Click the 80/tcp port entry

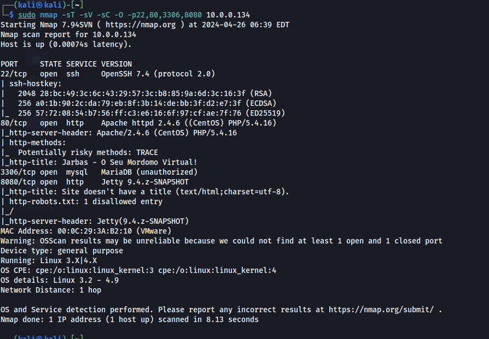[14, 123]
